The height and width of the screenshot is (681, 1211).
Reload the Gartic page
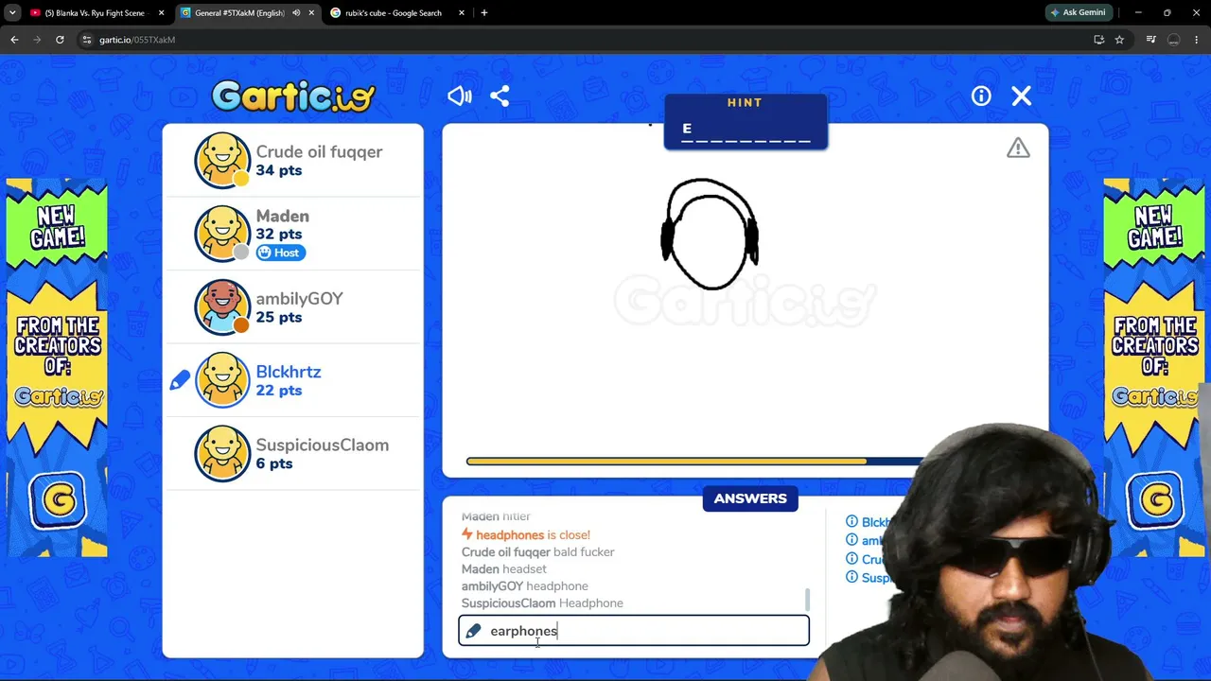(60, 40)
